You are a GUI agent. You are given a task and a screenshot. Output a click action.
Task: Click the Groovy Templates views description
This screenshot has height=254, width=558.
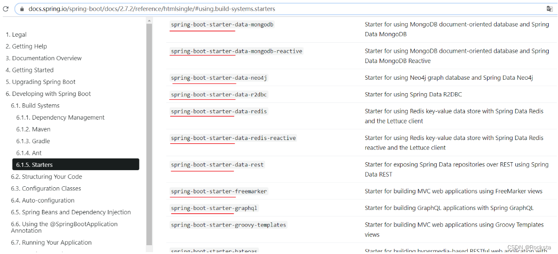[454, 230]
